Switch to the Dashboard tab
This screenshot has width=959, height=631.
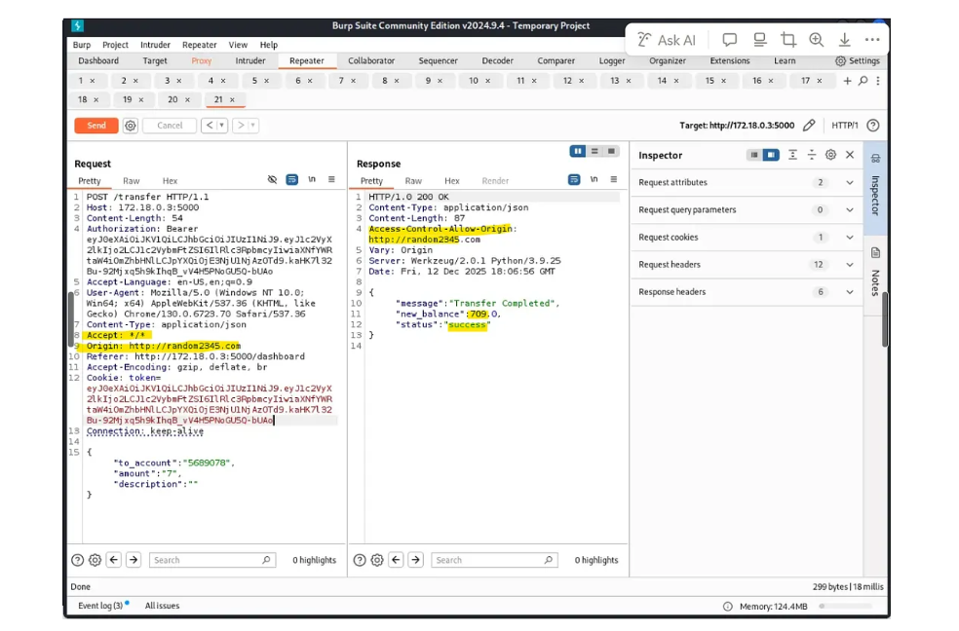tap(98, 60)
